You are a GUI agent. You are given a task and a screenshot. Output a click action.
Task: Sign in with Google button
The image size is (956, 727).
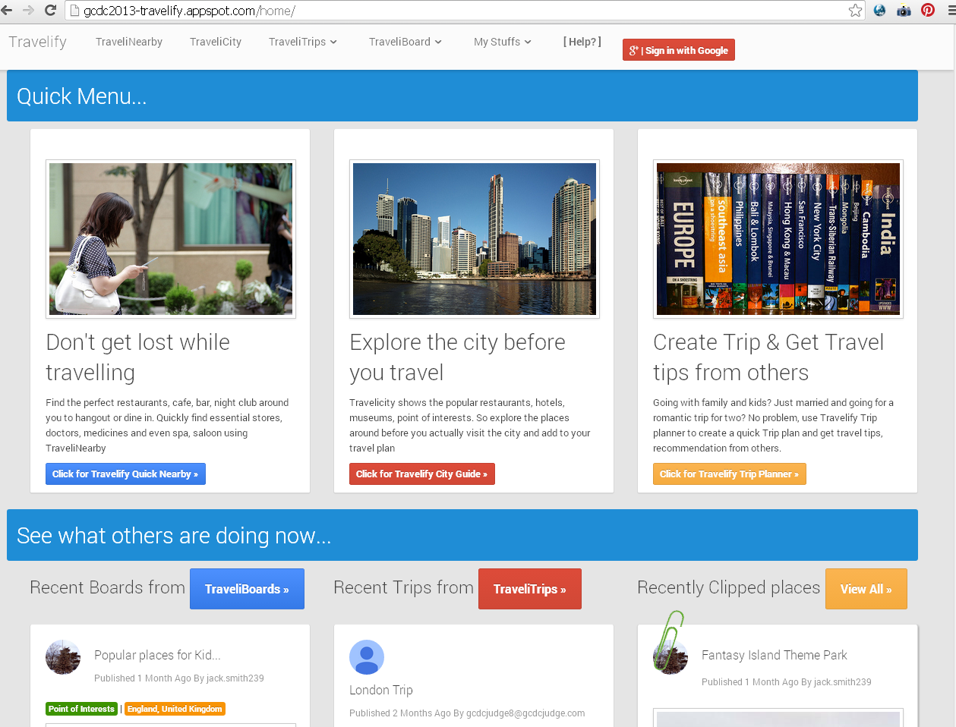tap(679, 50)
